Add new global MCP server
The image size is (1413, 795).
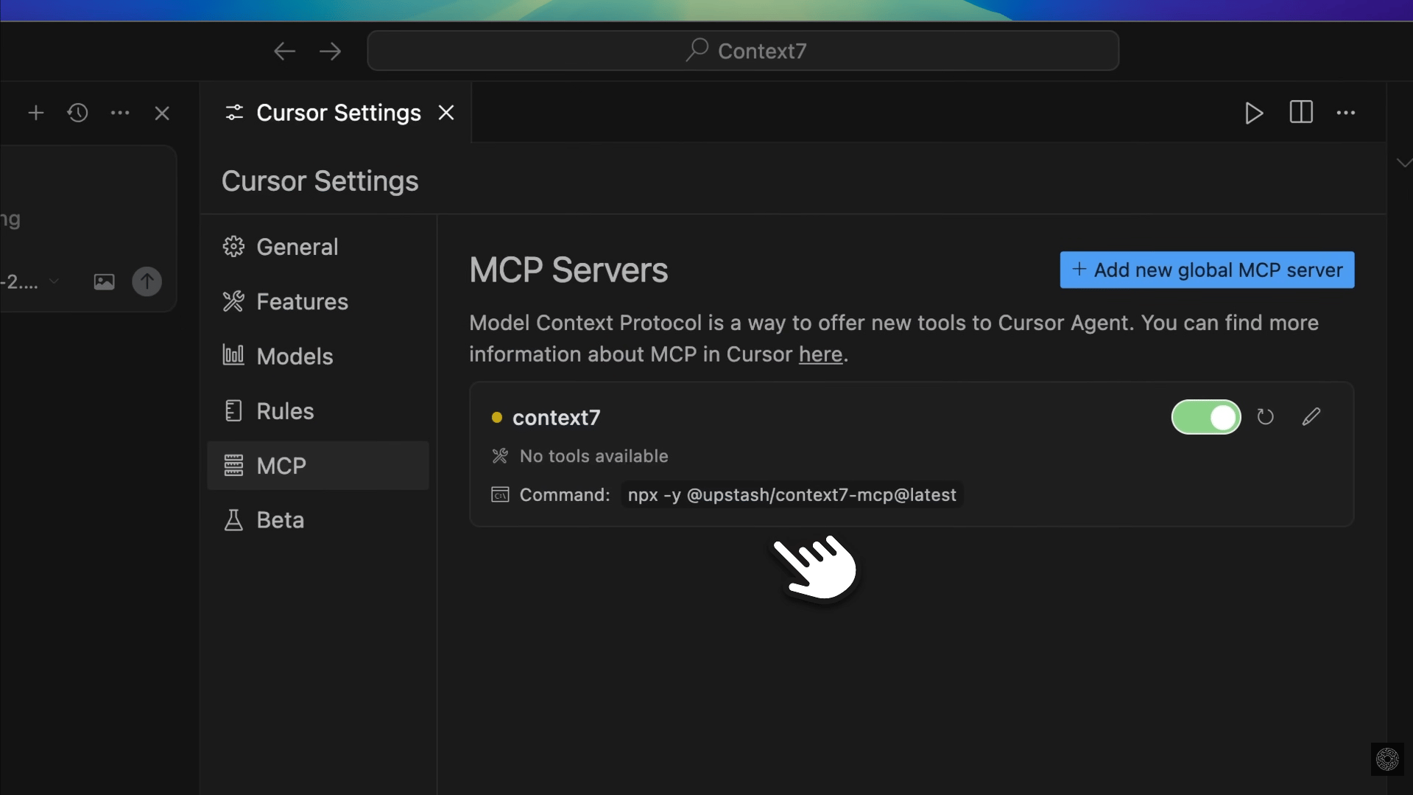pos(1207,270)
